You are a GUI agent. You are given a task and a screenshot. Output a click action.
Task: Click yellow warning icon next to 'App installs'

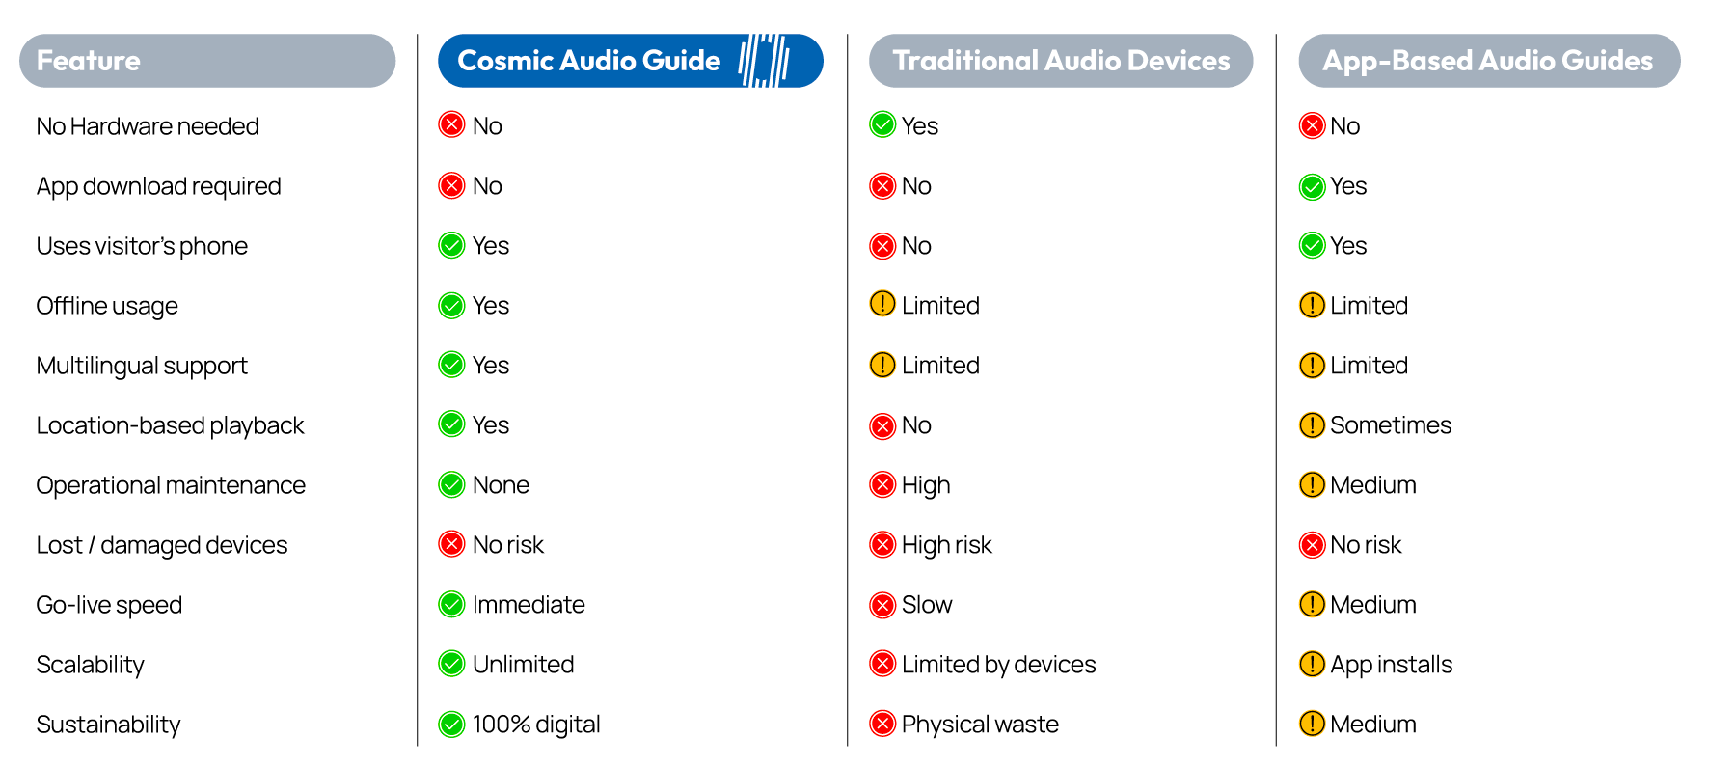[1312, 664]
